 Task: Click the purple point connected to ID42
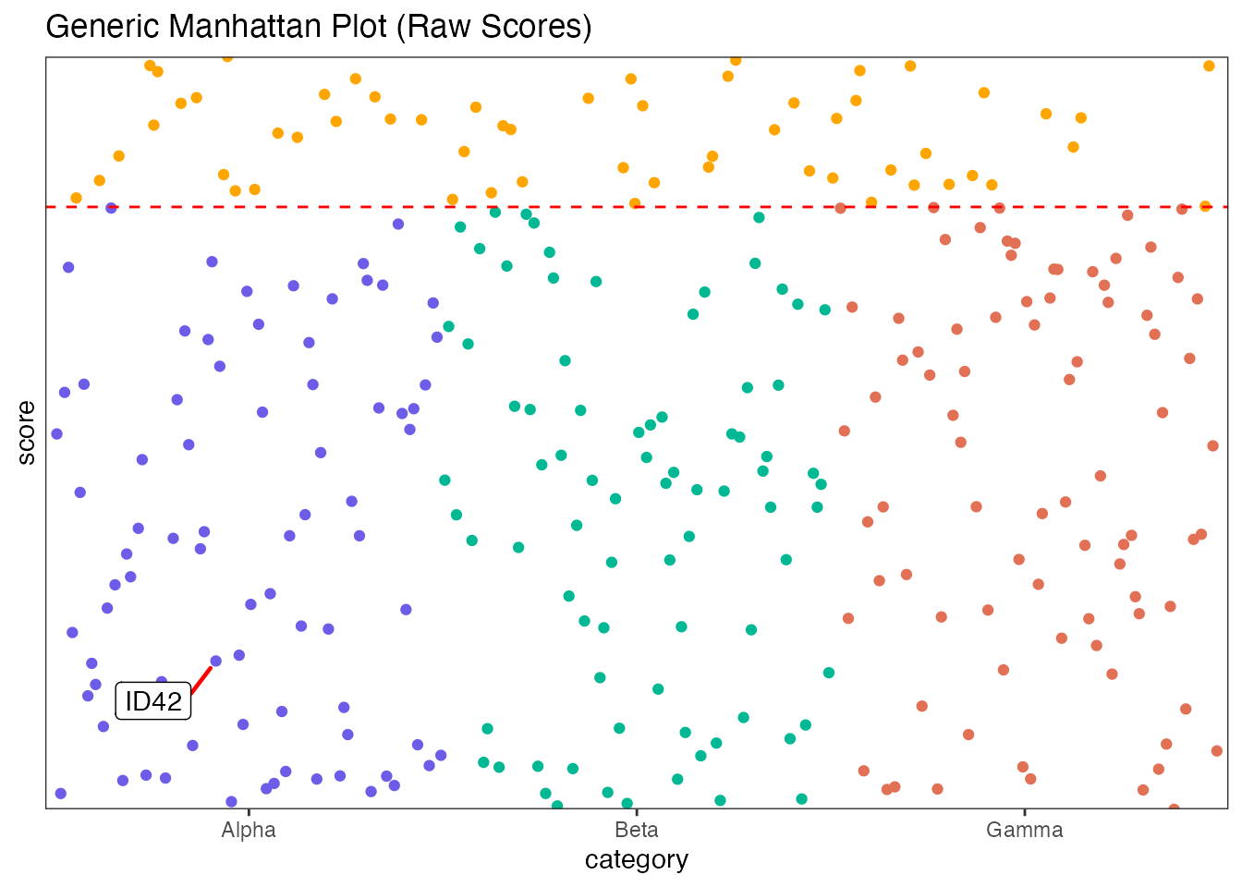215,661
